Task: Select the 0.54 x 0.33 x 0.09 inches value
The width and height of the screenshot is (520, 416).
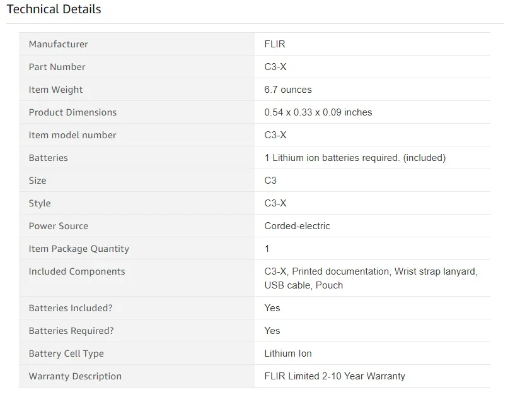Action: (x=318, y=112)
